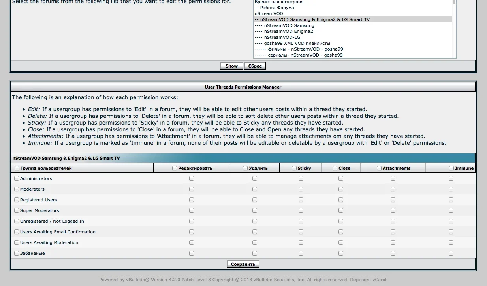Click the vBulletin copyright footer text

pos(243,280)
